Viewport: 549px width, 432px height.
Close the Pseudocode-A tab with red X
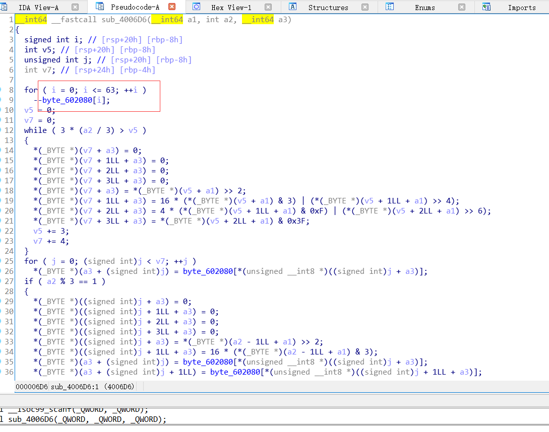pyautogui.click(x=172, y=7)
